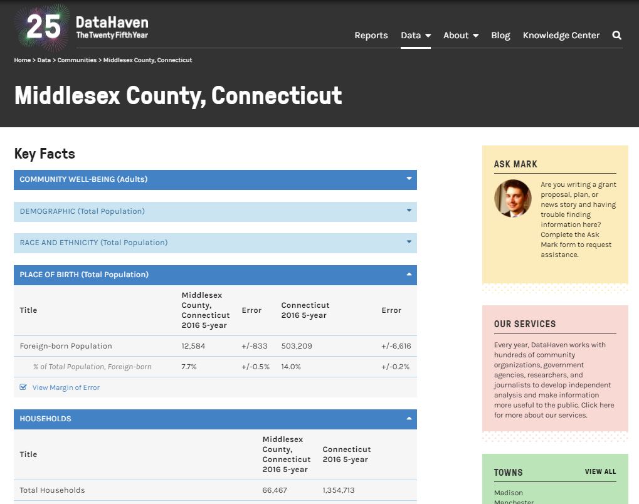This screenshot has width=639, height=504.
Task: Click the Communities breadcrumb link
Action: tap(77, 60)
